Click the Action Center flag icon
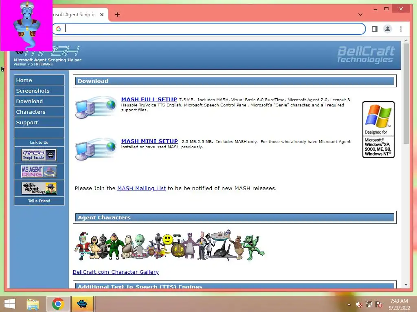Viewport: 417px width, 312px height. [379, 304]
